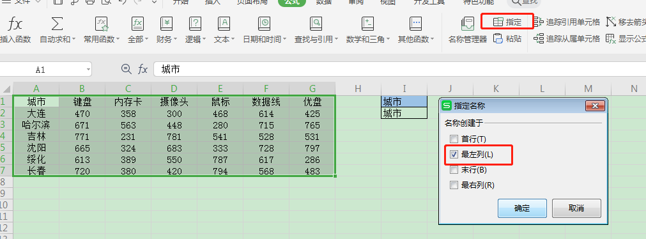646x239 pixels.
Task: Click the name box showing A1
Action: tap(40, 70)
